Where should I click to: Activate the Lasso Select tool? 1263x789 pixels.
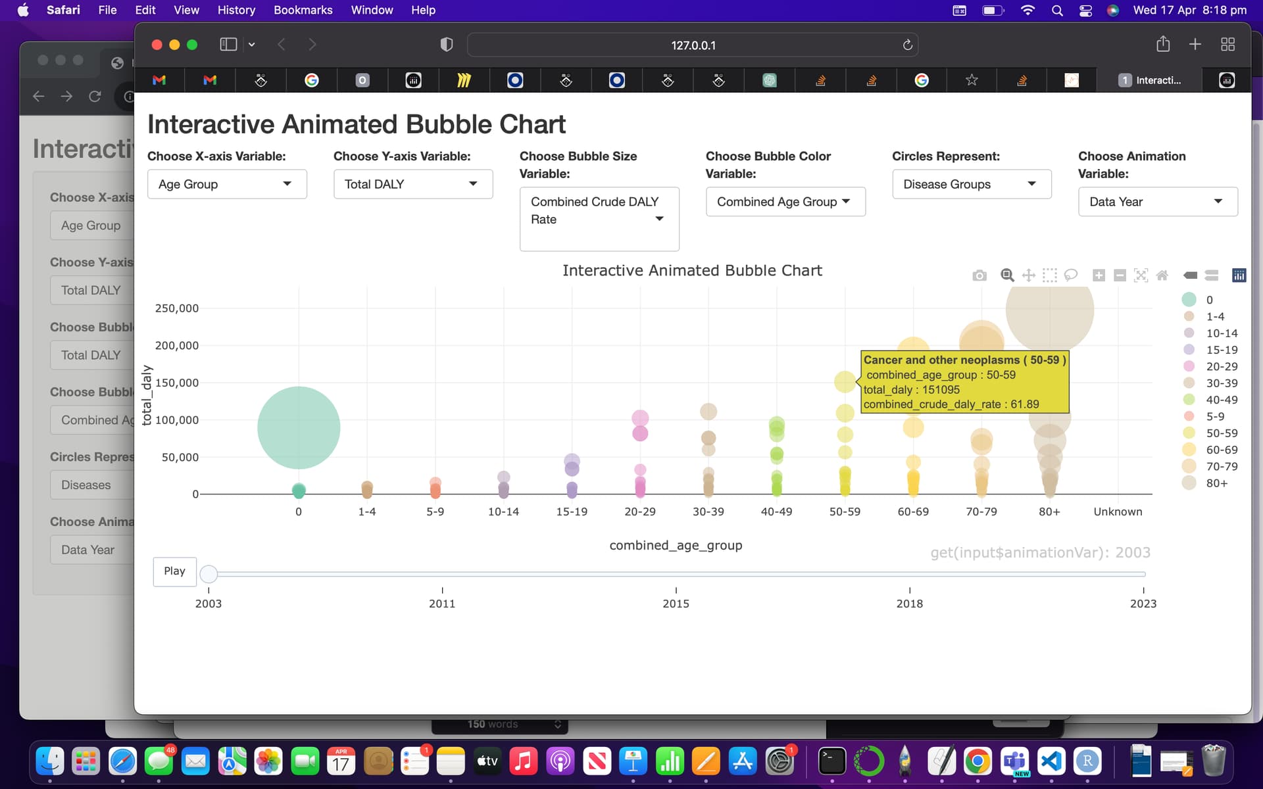point(1072,275)
